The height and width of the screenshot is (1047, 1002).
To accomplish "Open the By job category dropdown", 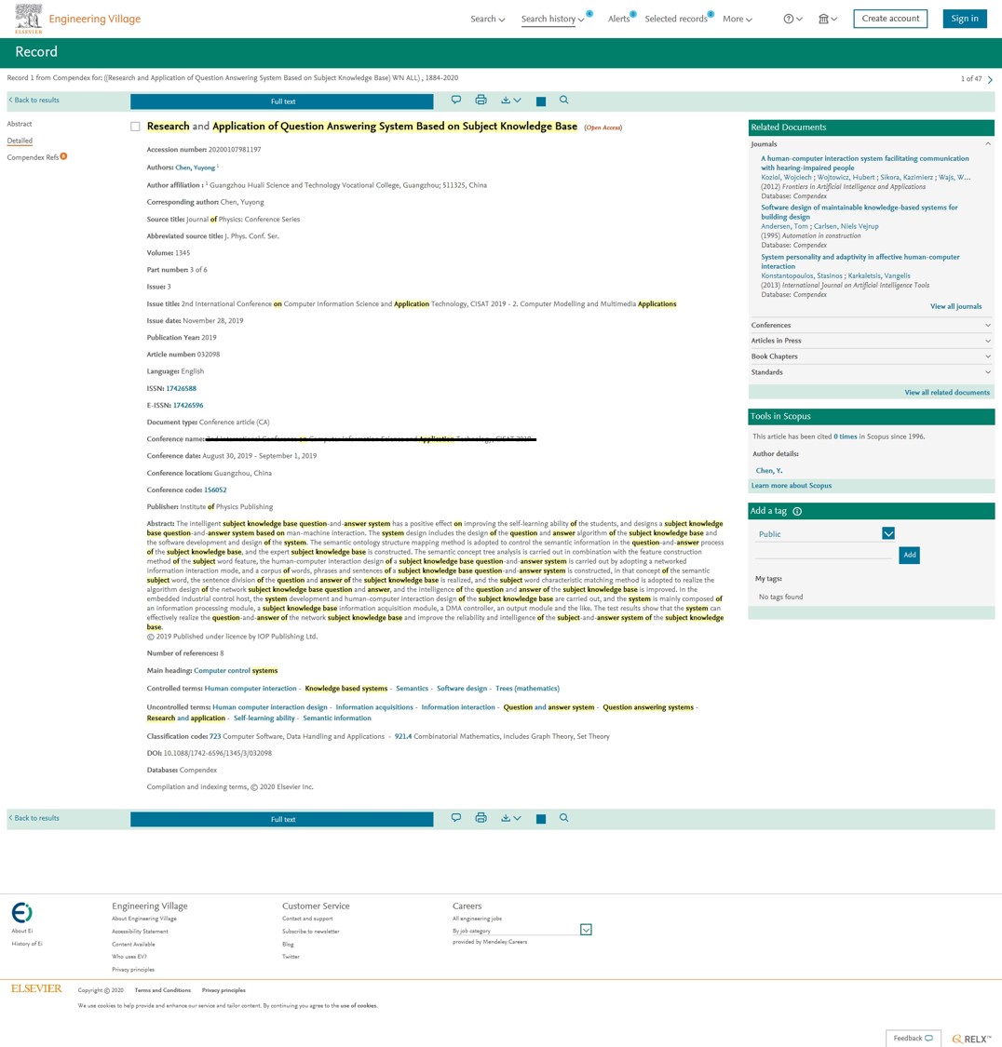I will 586,930.
